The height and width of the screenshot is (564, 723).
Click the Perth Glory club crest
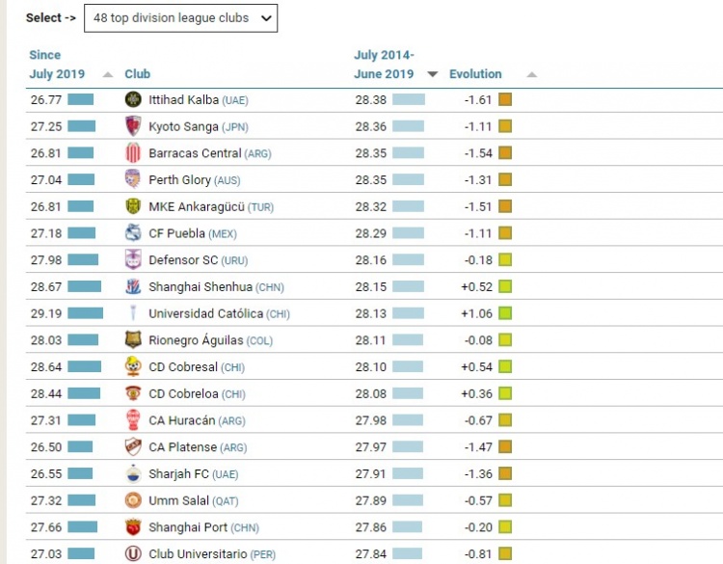(x=133, y=179)
